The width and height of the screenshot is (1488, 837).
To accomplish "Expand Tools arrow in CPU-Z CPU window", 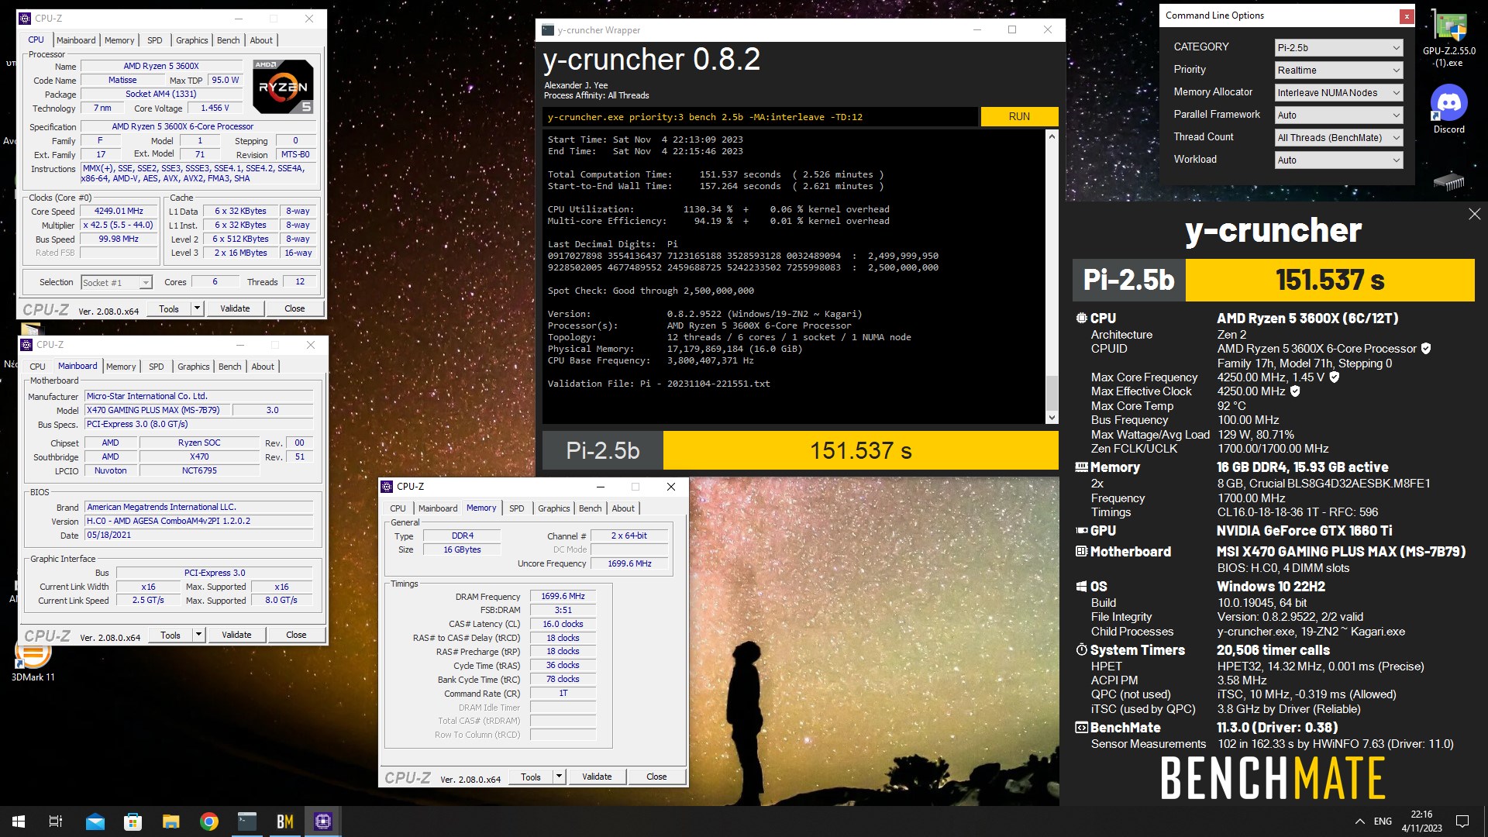I will 197,308.
